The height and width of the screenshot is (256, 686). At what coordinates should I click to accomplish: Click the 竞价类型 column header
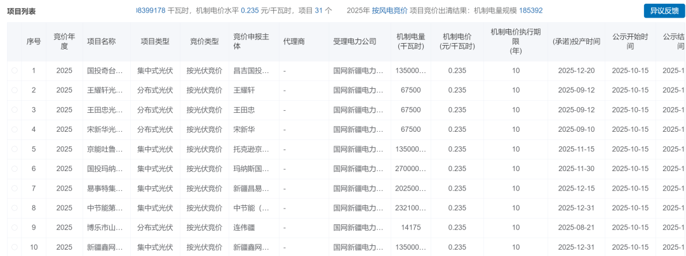(x=205, y=42)
